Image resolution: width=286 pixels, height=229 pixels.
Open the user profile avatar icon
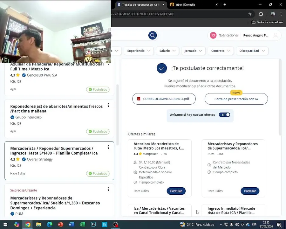pos(276,35)
